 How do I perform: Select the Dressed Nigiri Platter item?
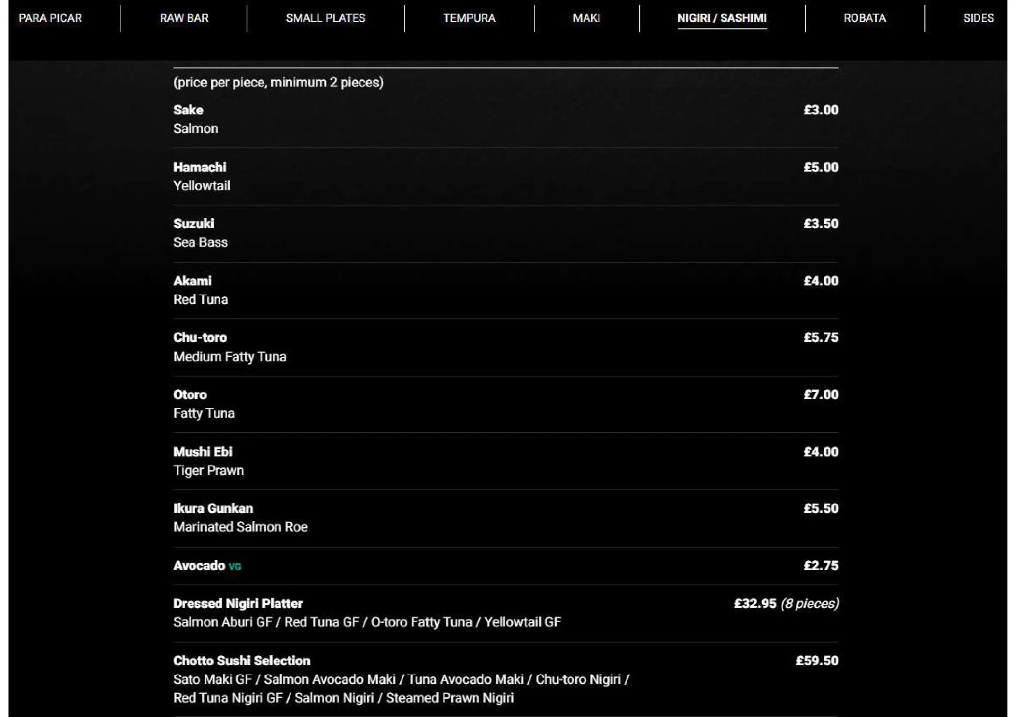506,613
